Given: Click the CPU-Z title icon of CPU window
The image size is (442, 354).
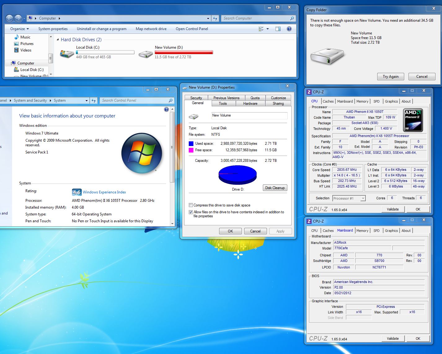Looking at the screenshot, I should pyautogui.click(x=309, y=92).
